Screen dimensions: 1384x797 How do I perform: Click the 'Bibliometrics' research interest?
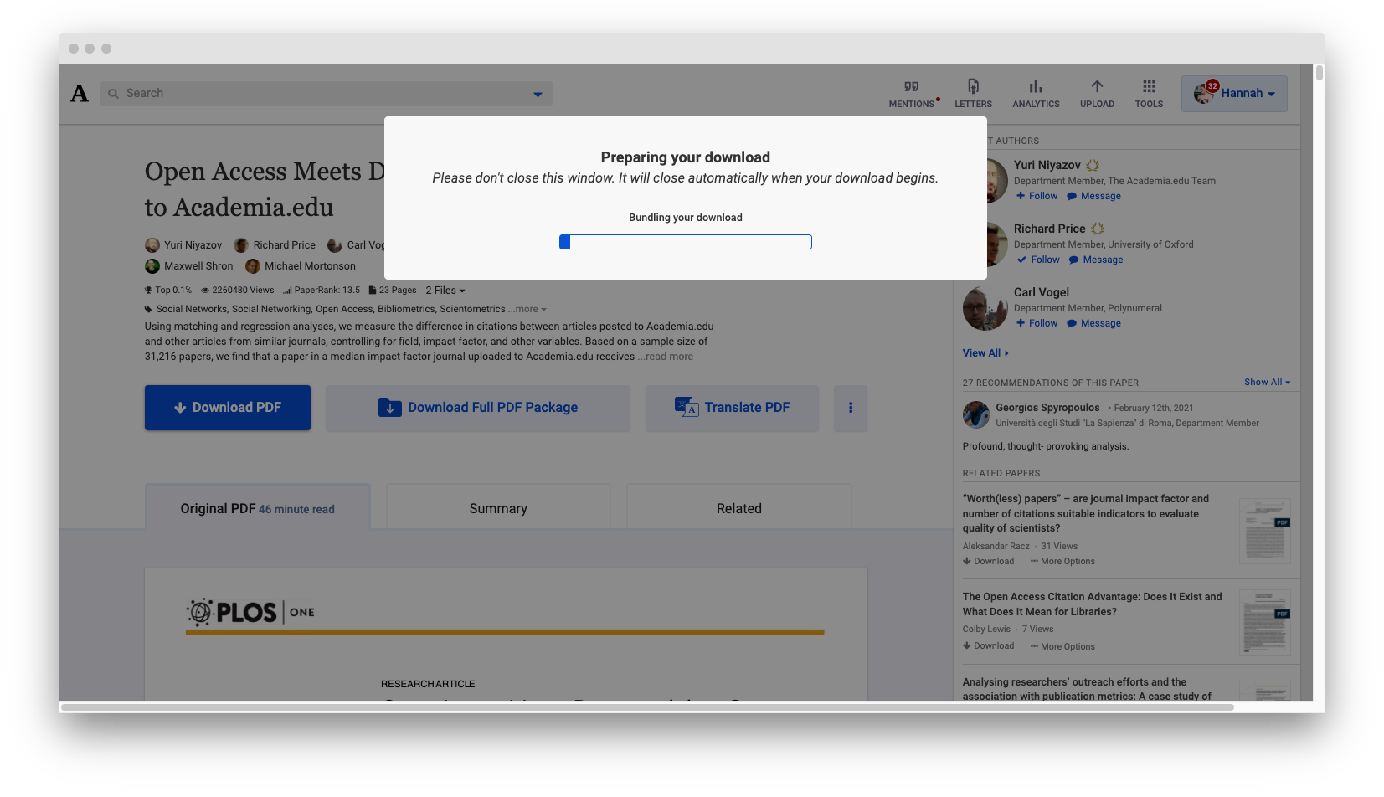(x=406, y=310)
